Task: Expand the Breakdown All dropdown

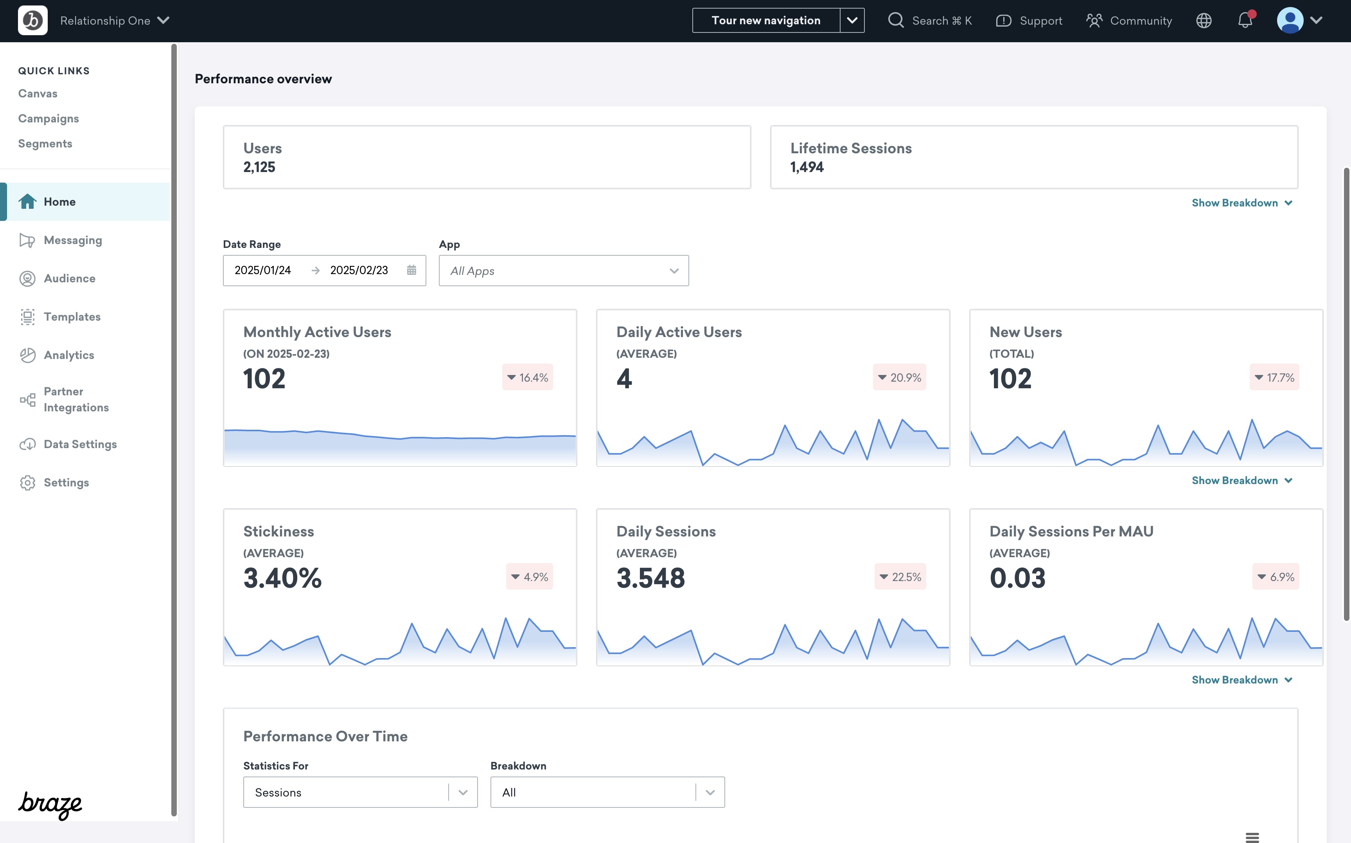Action: point(607,792)
